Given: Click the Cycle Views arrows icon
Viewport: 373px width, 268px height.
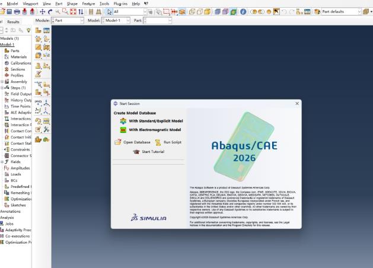Looking at the screenshot, I should click(x=81, y=12).
